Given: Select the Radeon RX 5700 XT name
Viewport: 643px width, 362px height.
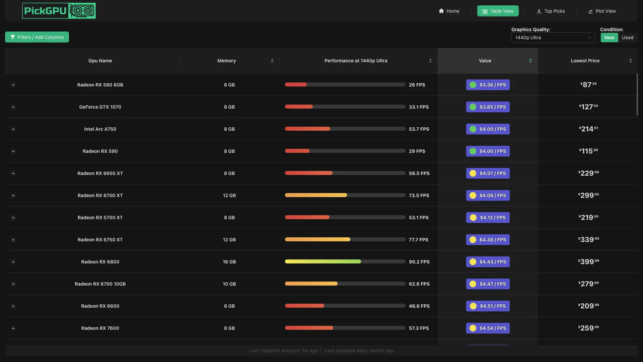Looking at the screenshot, I should click(100, 218).
